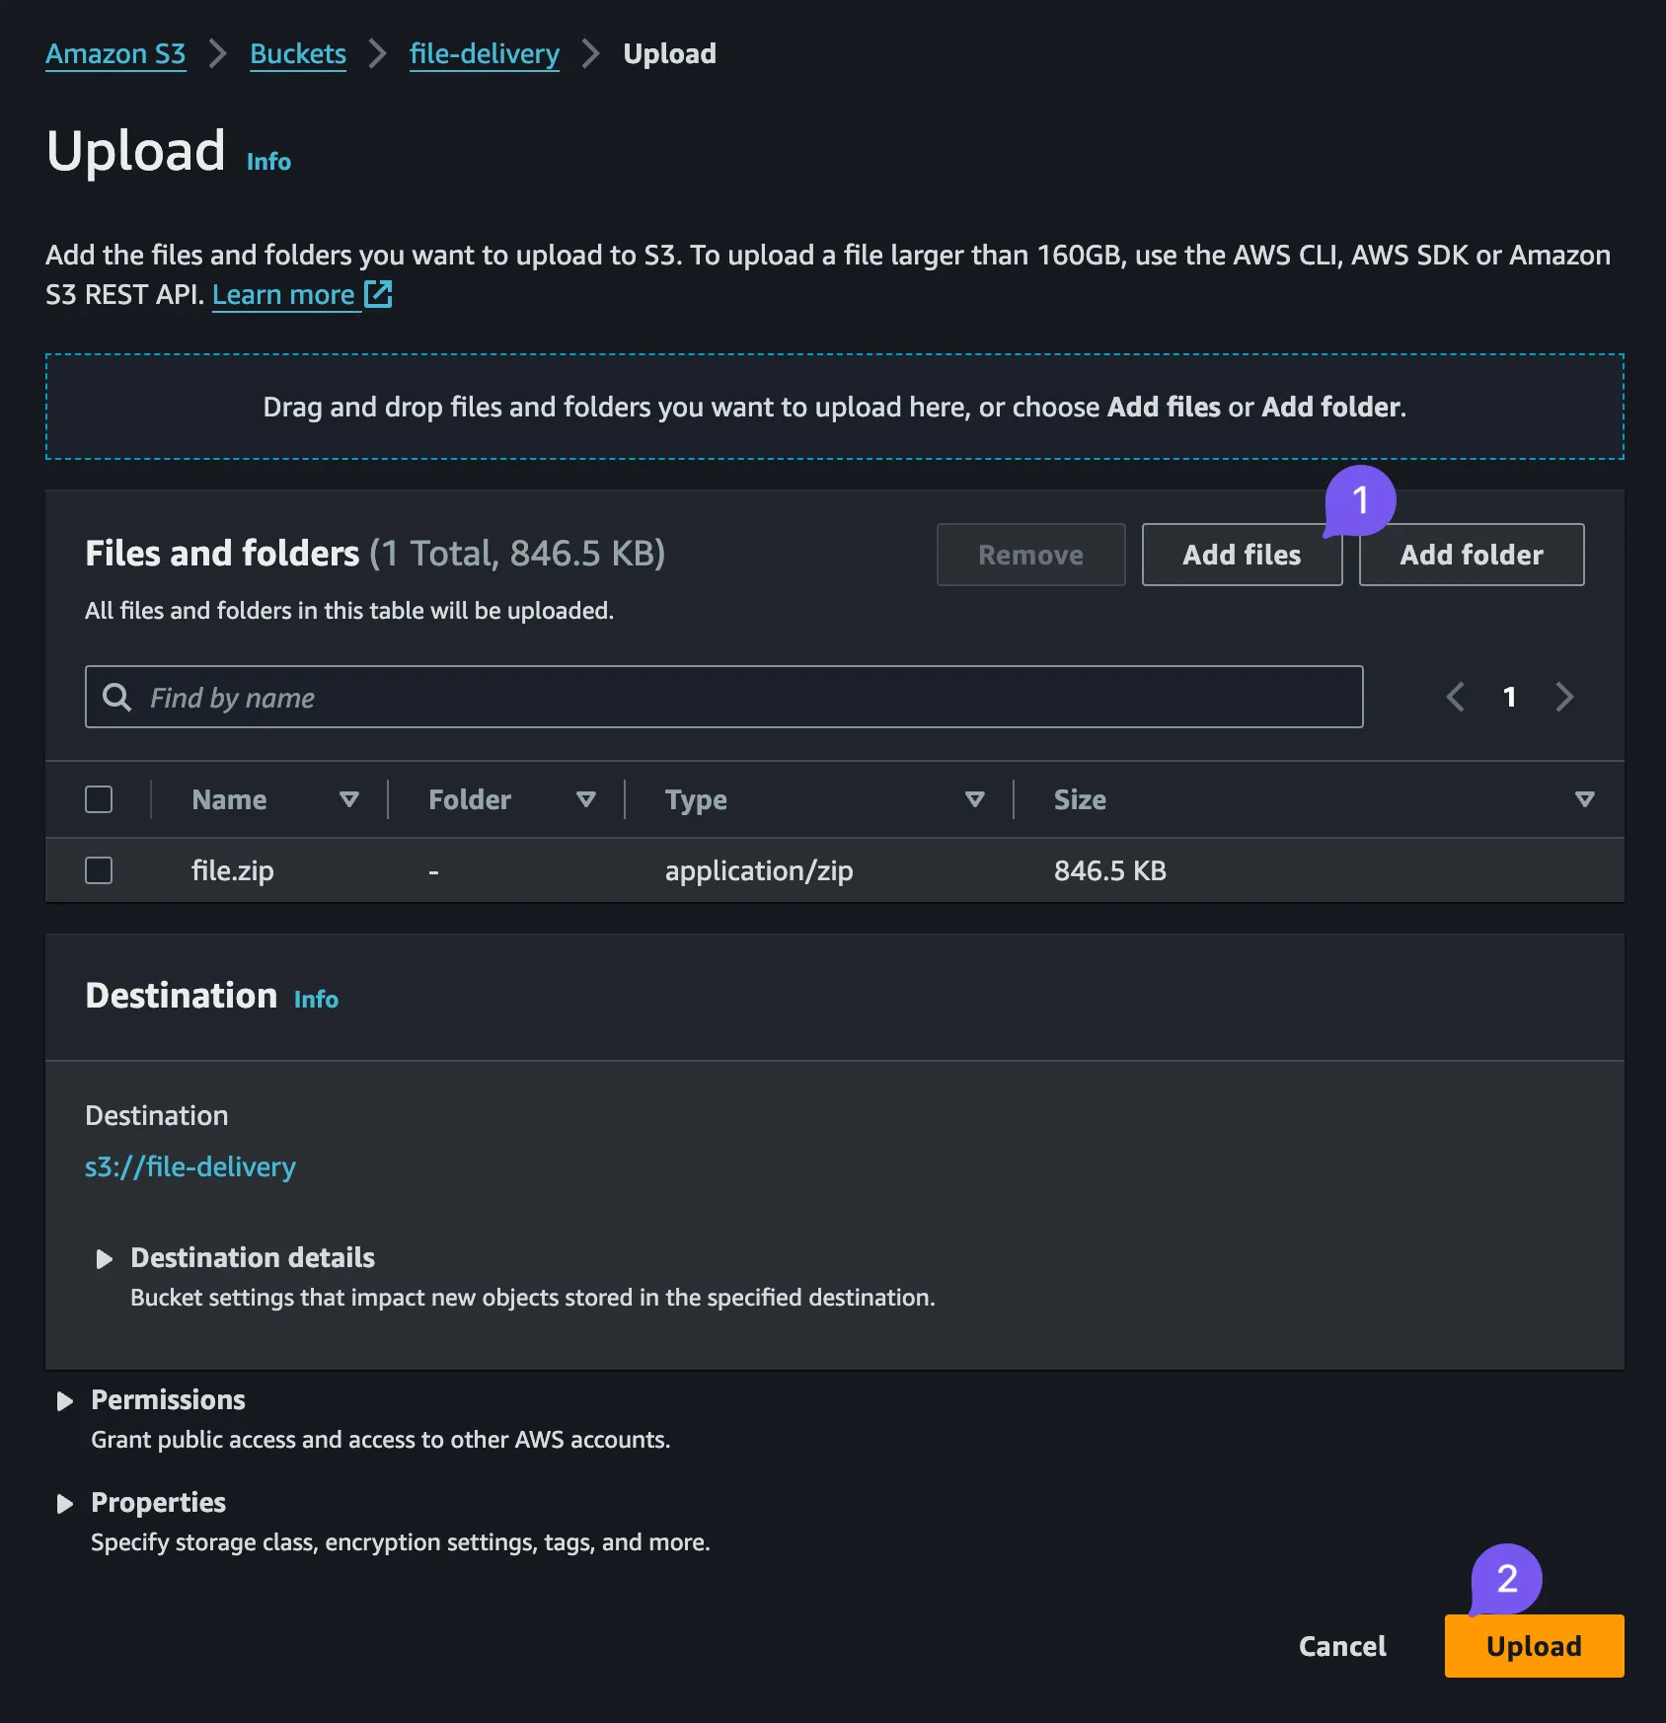Click the orange Upload button
This screenshot has width=1666, height=1723.
pos(1534,1646)
